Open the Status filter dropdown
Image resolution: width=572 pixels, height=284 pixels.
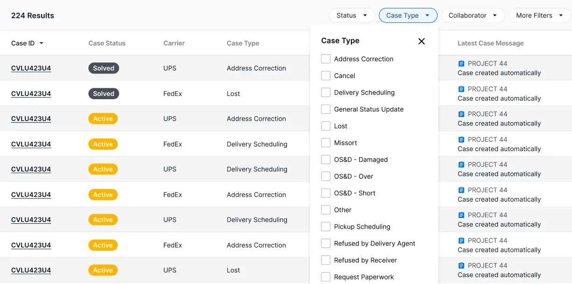point(351,15)
